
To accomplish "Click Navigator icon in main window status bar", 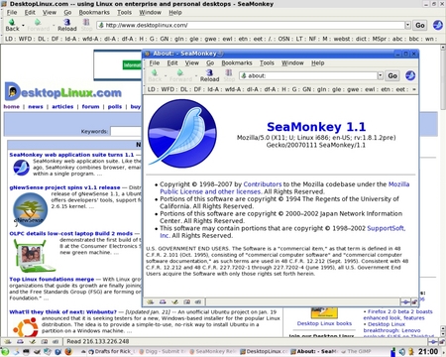I will pos(7,341).
